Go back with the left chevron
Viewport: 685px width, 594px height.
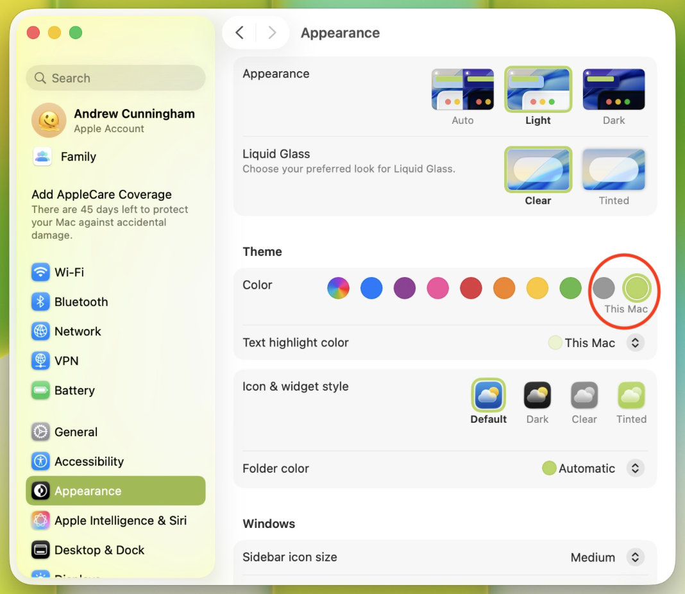click(x=239, y=32)
